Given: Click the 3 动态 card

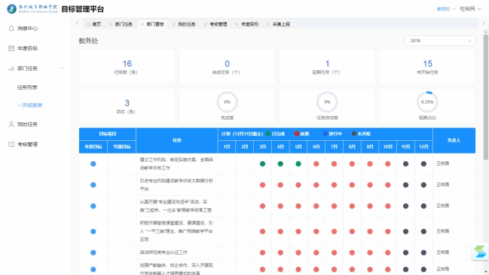Looking at the screenshot, I should [127, 106].
